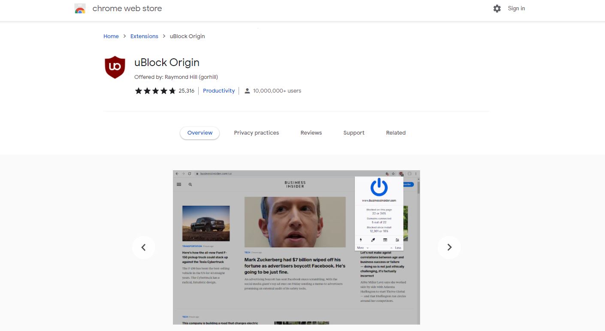Click the five-star rating icons
This screenshot has width=605, height=331.
coord(155,91)
